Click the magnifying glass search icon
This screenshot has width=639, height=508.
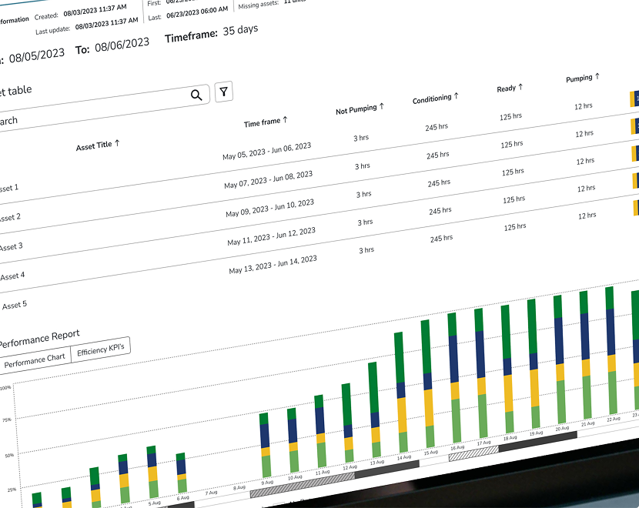tap(196, 95)
